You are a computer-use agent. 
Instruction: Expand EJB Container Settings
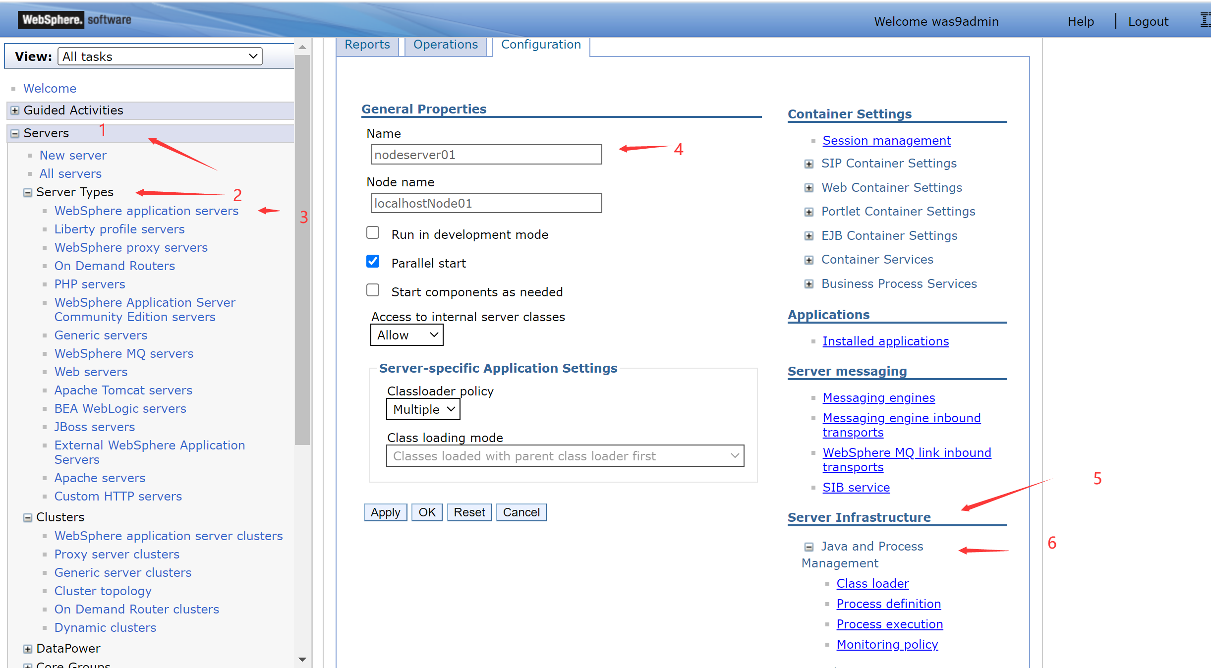809,236
